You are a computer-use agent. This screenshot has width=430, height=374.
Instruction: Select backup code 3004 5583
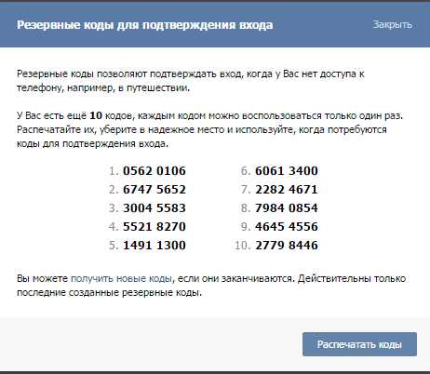[x=155, y=208]
